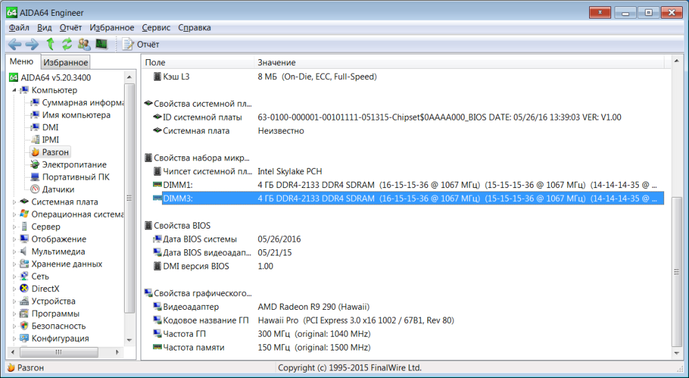Viewport: 689px width, 378px height.
Task: Open the Отчёт menu in menu bar
Action: tap(71, 28)
